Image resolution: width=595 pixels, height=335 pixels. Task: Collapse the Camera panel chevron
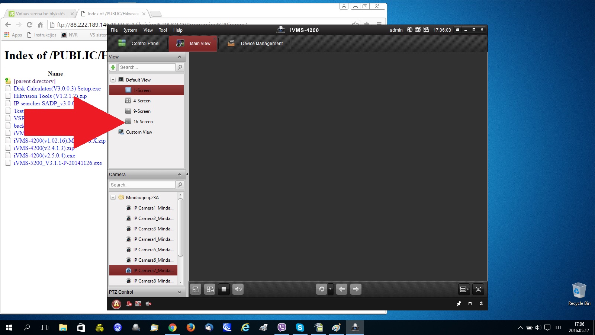point(180,175)
